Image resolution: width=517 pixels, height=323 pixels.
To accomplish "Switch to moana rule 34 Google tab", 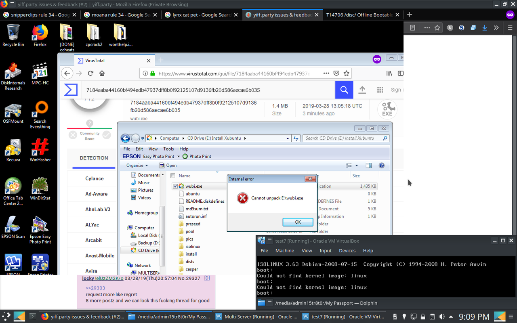I will point(121,15).
